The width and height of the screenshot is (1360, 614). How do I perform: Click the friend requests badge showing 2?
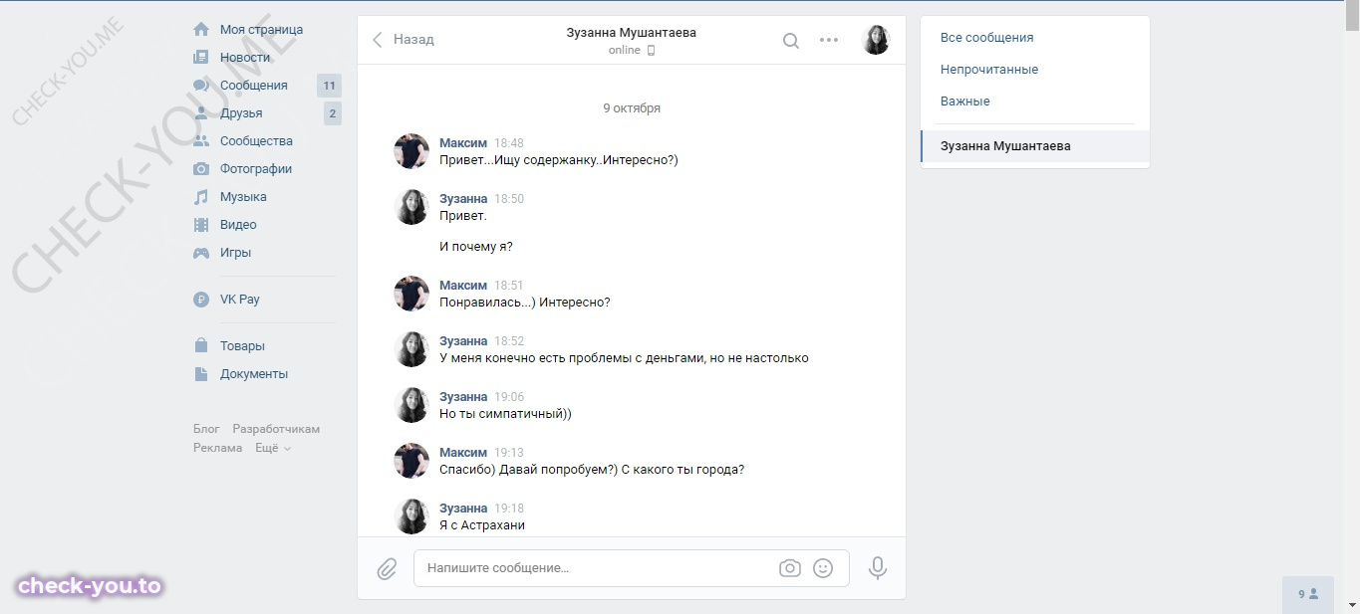click(333, 113)
